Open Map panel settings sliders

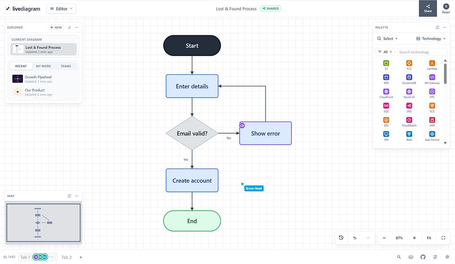click(69, 196)
